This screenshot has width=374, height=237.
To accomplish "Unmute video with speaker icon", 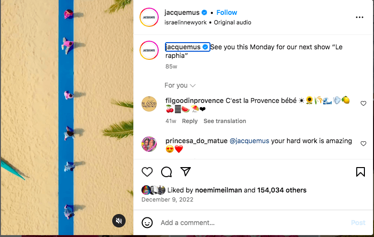I will click(x=119, y=221).
